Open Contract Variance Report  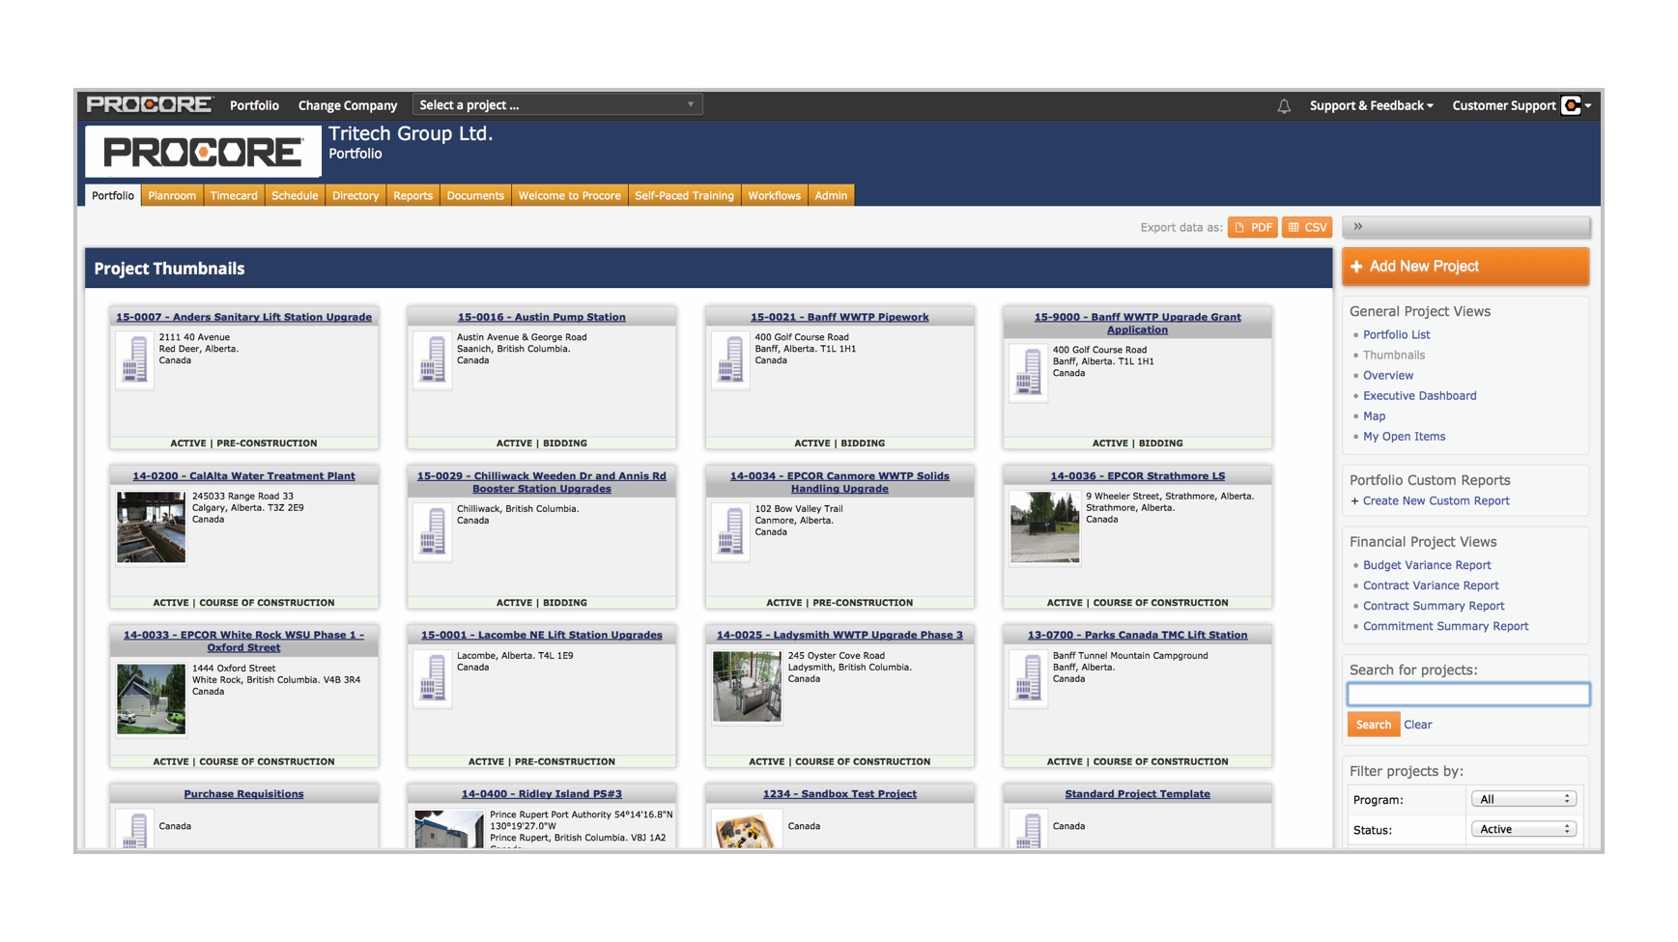pyautogui.click(x=1431, y=585)
